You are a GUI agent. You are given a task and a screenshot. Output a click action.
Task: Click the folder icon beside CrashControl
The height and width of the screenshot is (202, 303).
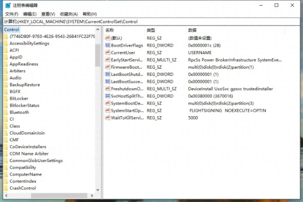tap(5, 188)
